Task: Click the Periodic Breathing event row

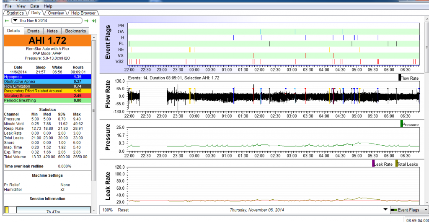Action: click(47, 100)
